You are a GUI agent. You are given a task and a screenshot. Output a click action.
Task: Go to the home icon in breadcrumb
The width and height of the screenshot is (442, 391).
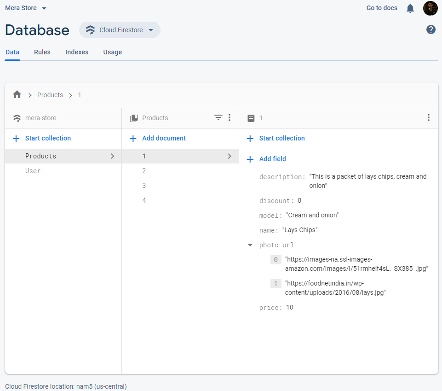(17, 94)
